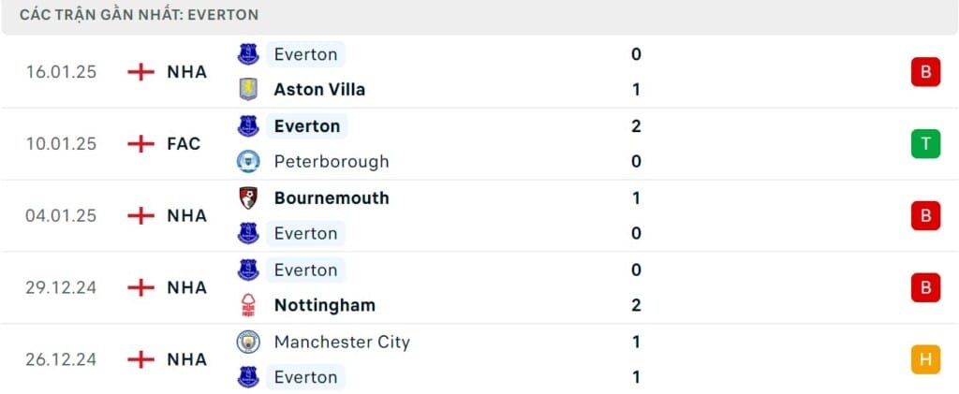Open Manchester City team link
Image resolution: width=959 pixels, height=394 pixels.
coord(342,342)
